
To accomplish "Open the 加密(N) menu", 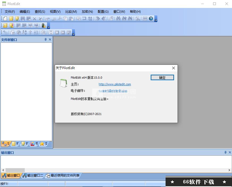I will (87, 11).
